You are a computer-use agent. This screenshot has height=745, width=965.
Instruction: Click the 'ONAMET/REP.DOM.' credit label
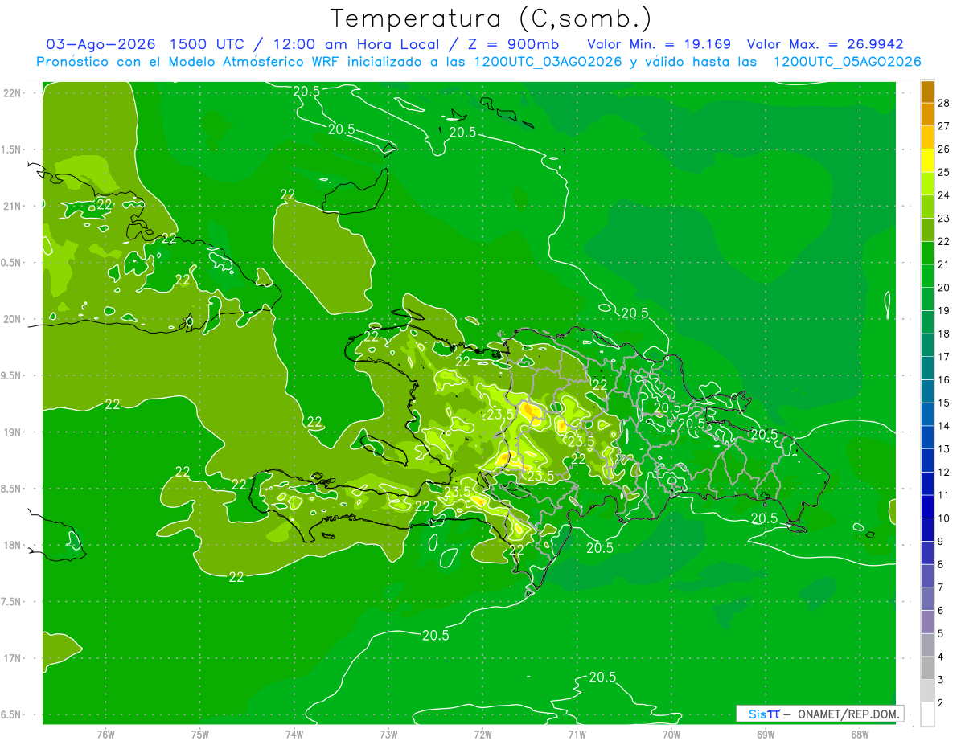pos(848,714)
